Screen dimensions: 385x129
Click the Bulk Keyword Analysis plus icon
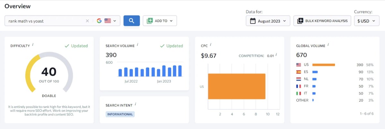[300, 21]
